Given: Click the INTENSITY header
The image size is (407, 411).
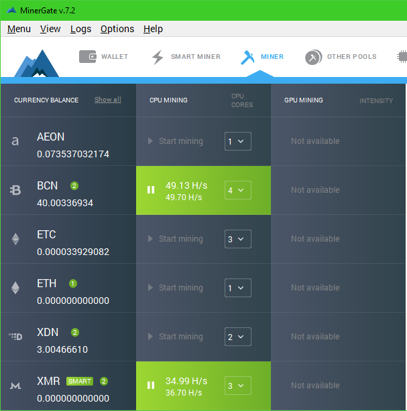Looking at the screenshot, I should [376, 100].
